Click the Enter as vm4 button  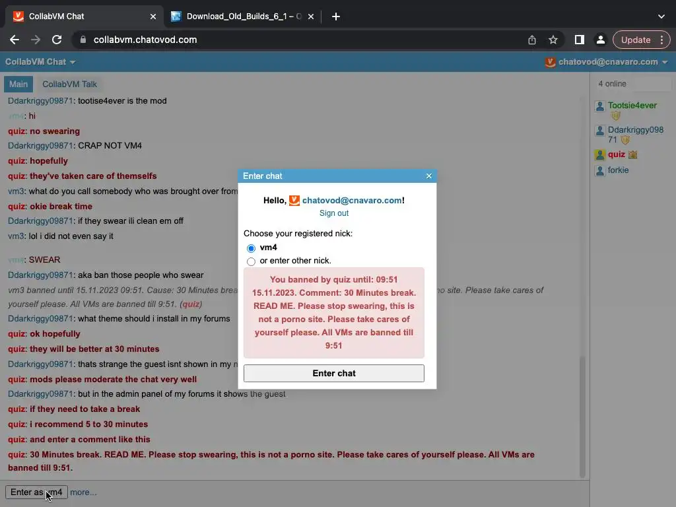coord(37,492)
